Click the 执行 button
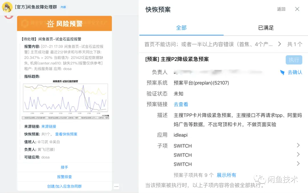 [x=294, y=60]
